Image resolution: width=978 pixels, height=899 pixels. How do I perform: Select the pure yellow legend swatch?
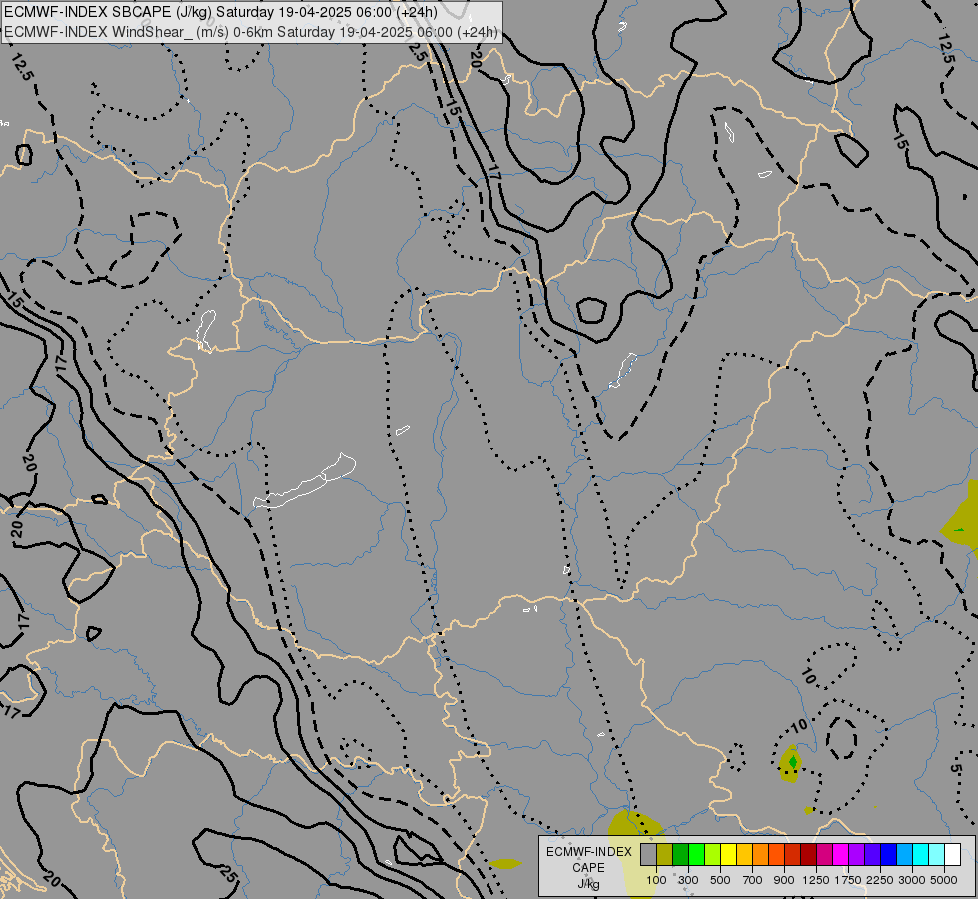[x=728, y=854]
